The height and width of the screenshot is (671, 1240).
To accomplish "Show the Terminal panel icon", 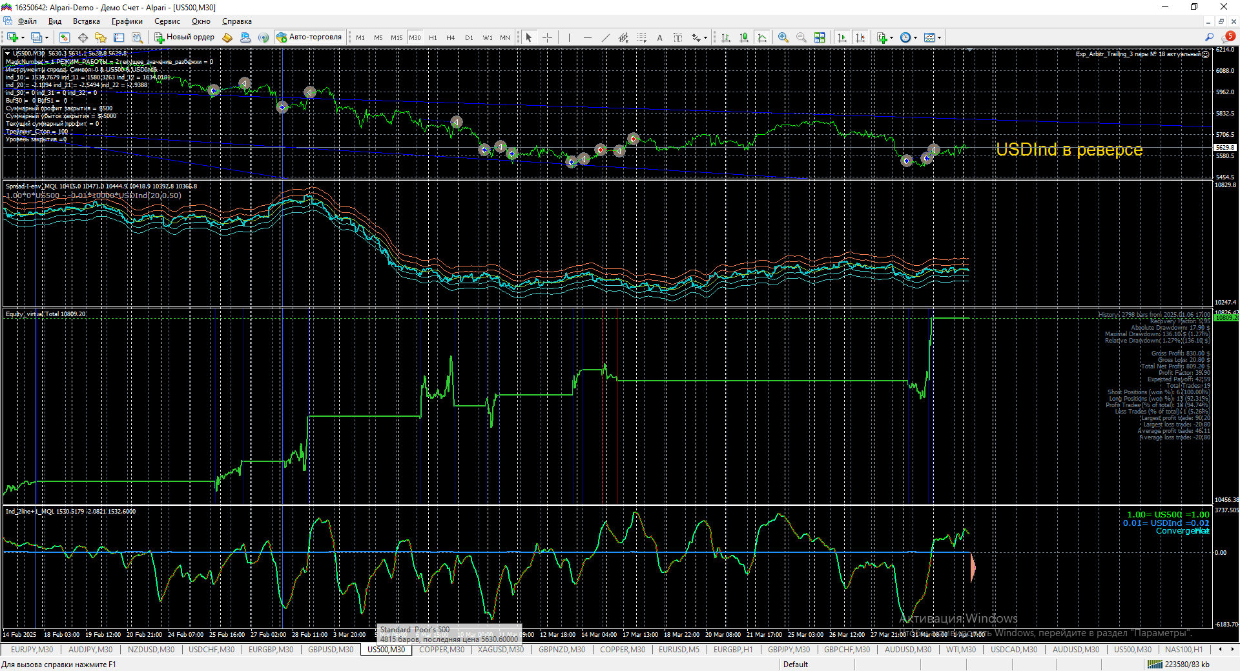I will pyautogui.click(x=119, y=37).
